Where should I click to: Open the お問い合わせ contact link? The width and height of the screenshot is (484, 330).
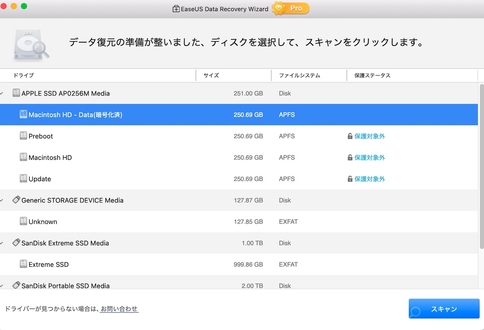pyautogui.click(x=119, y=309)
